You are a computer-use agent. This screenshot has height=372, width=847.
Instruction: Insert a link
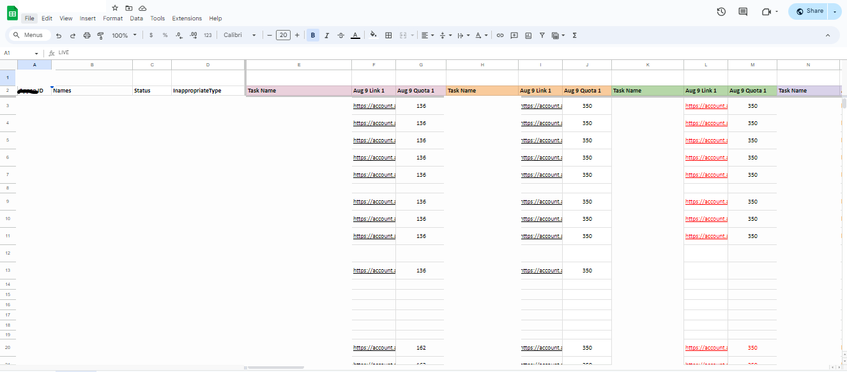point(500,36)
